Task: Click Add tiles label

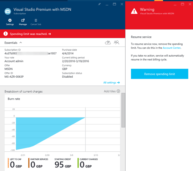Action: (110, 91)
